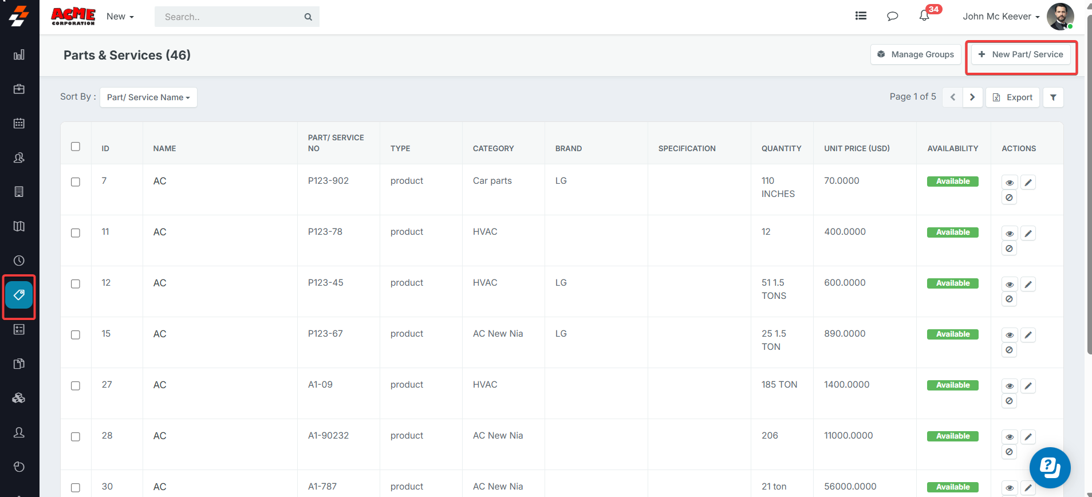Image resolution: width=1092 pixels, height=497 pixels.
Task: Click the Manage Groups button
Action: (916, 54)
